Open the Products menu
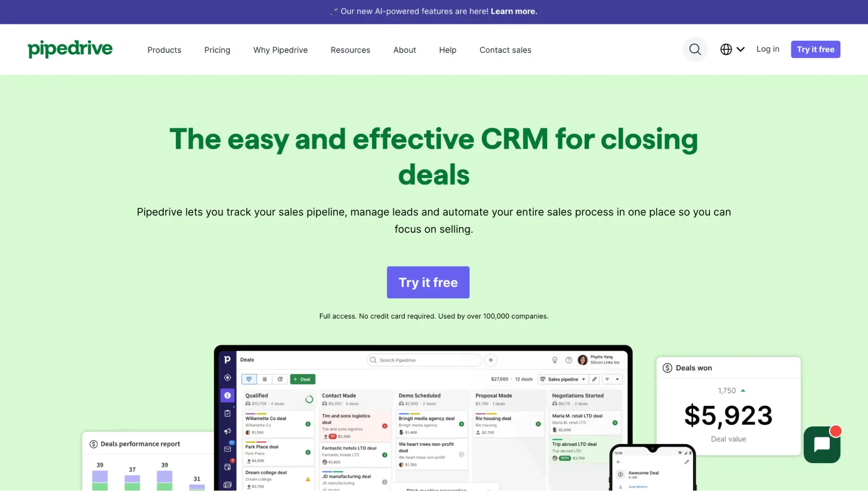The height and width of the screenshot is (491, 868). click(x=164, y=49)
